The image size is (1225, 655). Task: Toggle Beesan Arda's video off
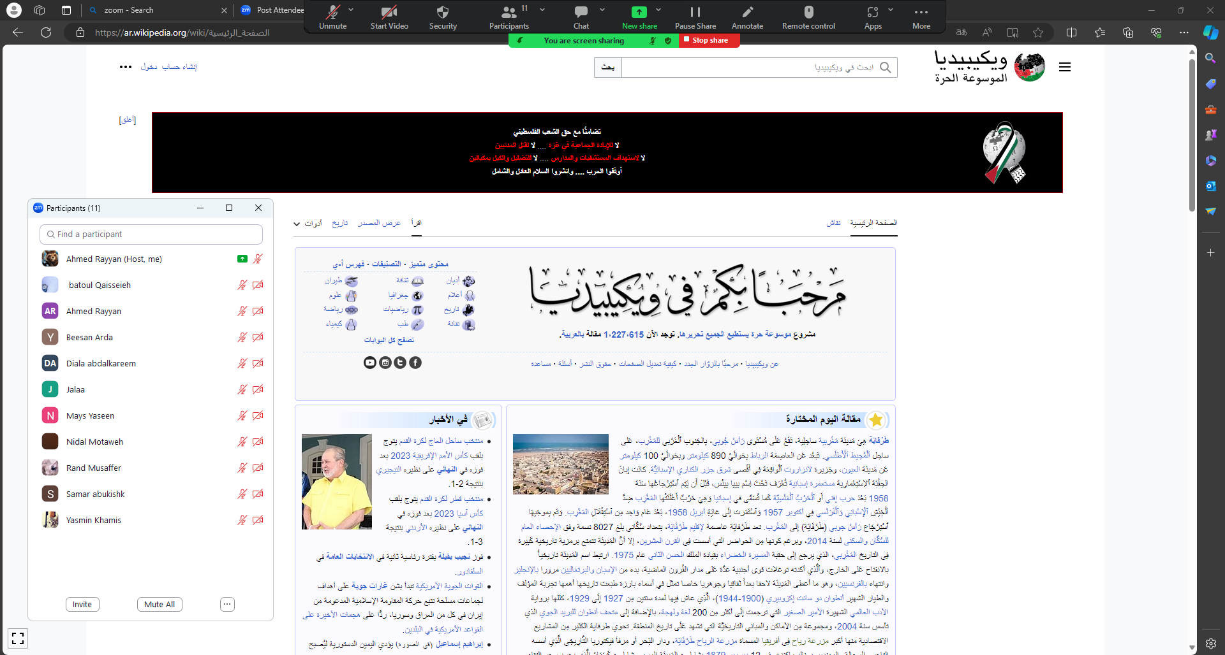257,337
